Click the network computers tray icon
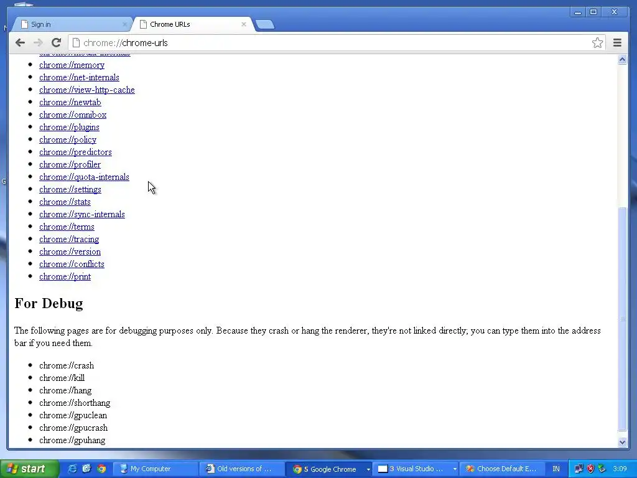The height and width of the screenshot is (478, 637). [579, 469]
